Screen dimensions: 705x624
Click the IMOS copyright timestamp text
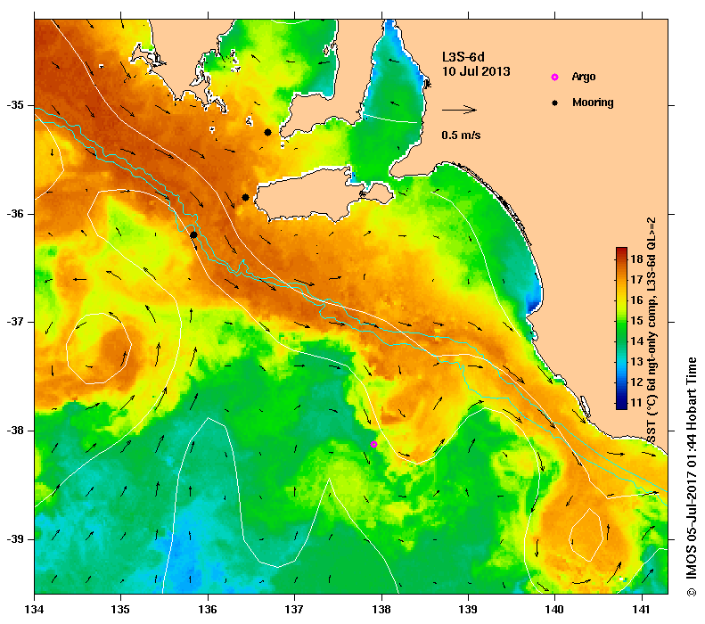point(692,477)
